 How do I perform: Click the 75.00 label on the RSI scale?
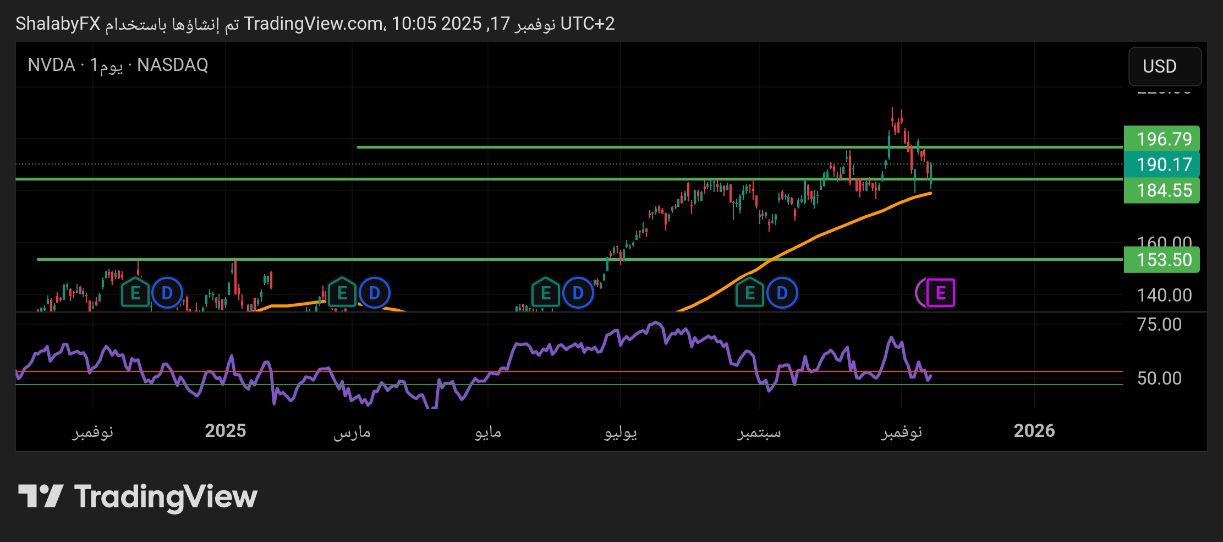1159,325
